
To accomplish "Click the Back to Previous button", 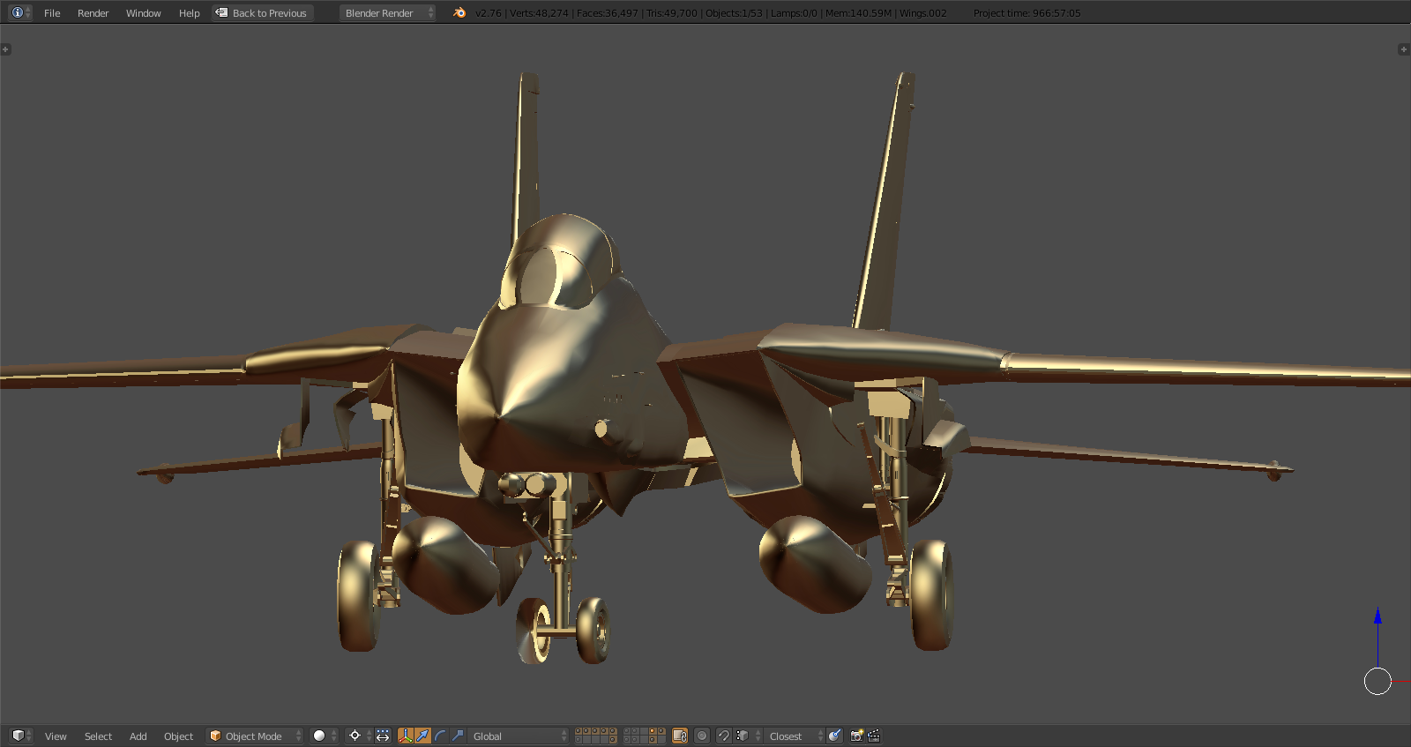I will coord(262,13).
